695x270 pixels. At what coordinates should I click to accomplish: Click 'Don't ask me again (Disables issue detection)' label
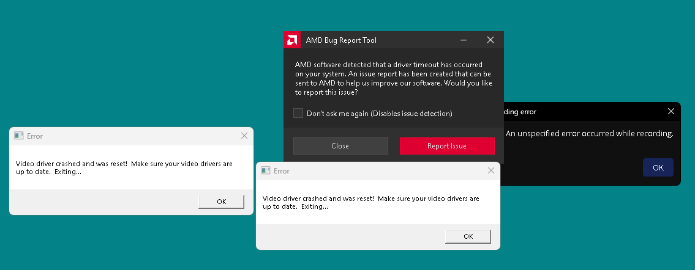pos(380,114)
